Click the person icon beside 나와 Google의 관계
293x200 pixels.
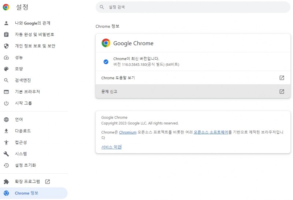pos(6,23)
